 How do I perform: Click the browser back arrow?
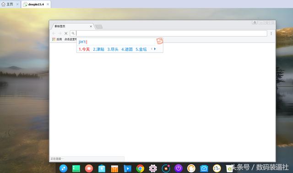pyautogui.click(x=54, y=33)
